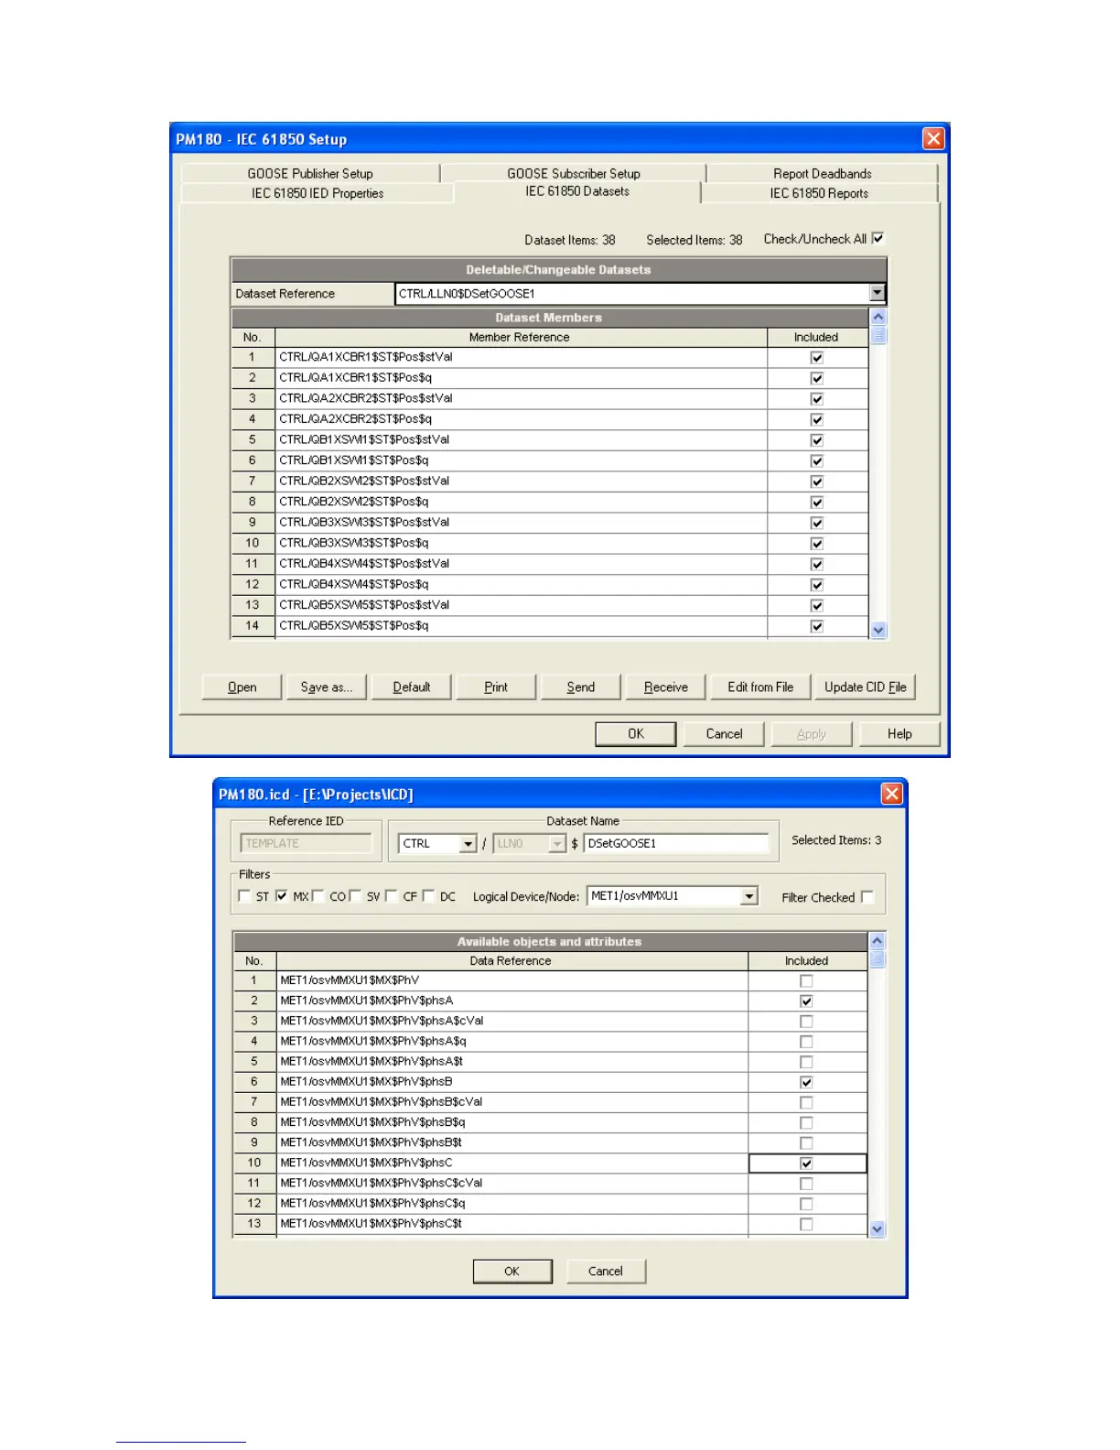Open the Dataset Reference dropdown

click(x=877, y=293)
